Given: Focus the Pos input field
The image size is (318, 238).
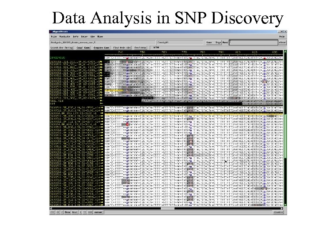Looking at the screenshot, I should point(254,42).
